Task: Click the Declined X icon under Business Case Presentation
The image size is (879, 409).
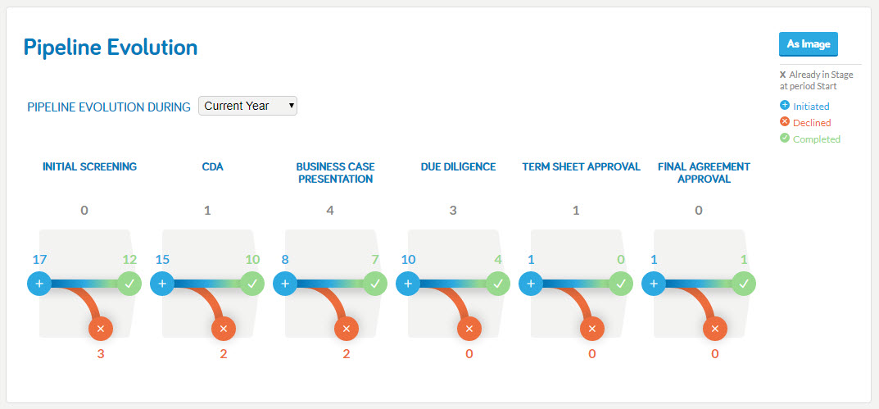Action: click(347, 329)
